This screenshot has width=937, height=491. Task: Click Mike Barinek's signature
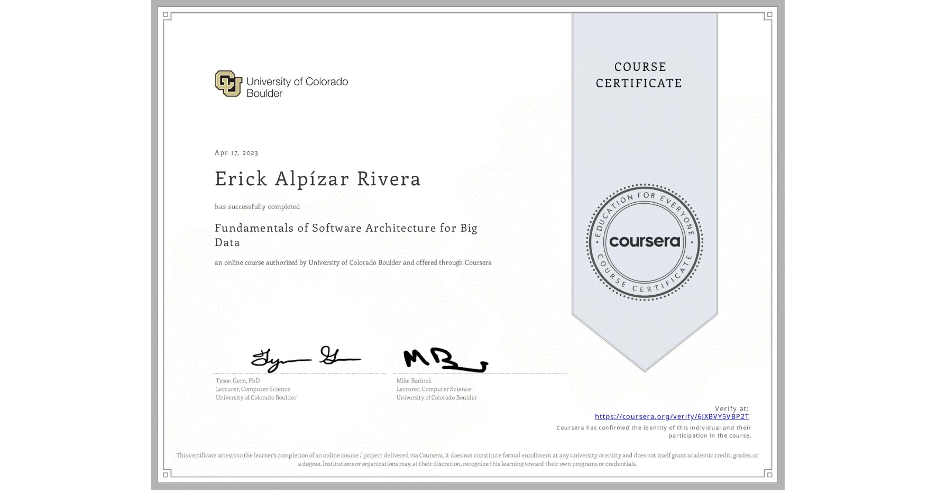(445, 360)
